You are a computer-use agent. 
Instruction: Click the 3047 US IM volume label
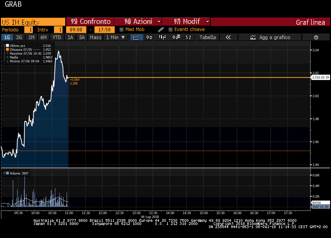321,207
